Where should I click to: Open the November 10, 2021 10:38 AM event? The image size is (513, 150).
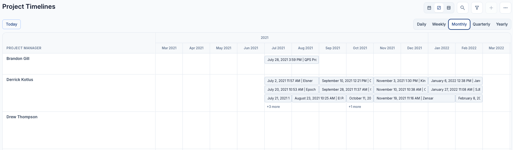pos(401,89)
